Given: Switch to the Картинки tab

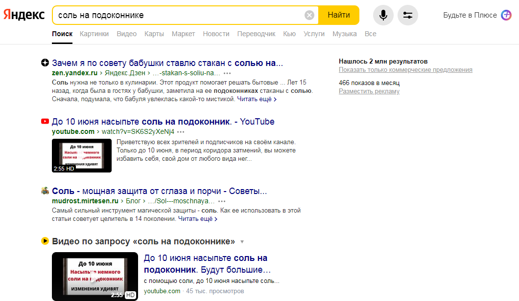Looking at the screenshot, I should [94, 34].
